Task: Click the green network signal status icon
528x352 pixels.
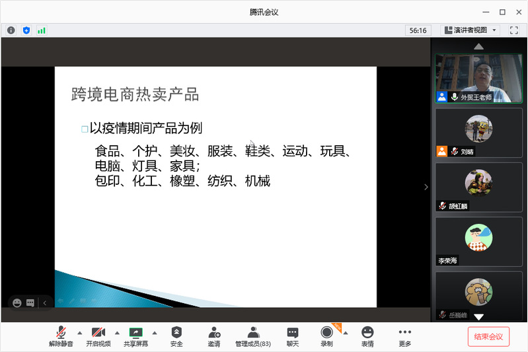Action: tap(42, 30)
